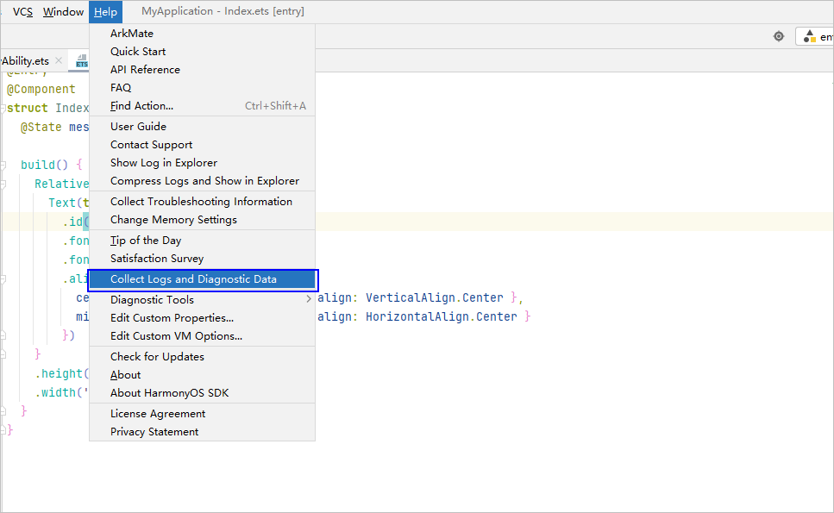Open the VCS menu

click(x=22, y=12)
